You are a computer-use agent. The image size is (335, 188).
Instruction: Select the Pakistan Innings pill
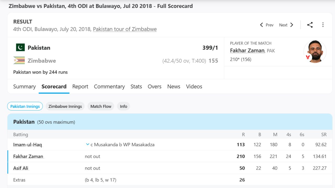coord(25,106)
